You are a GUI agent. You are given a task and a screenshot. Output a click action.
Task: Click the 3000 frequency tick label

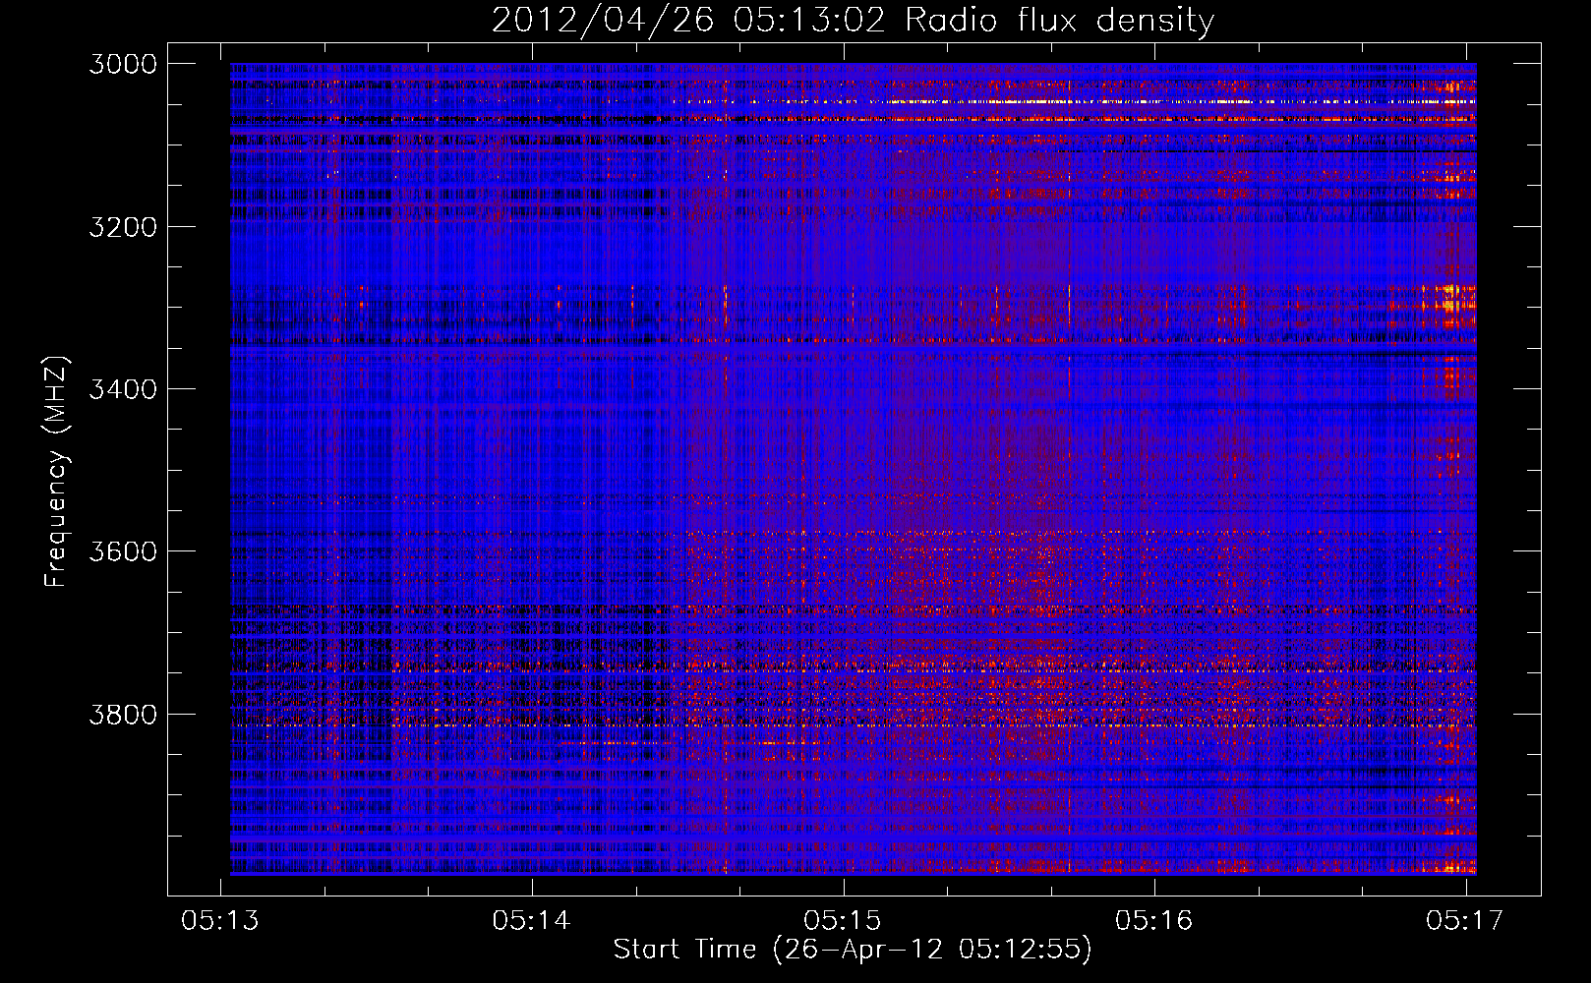[123, 64]
